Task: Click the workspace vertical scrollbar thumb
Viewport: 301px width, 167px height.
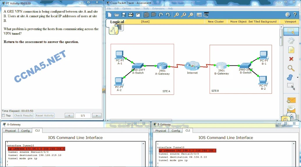Action: [x=281, y=38]
